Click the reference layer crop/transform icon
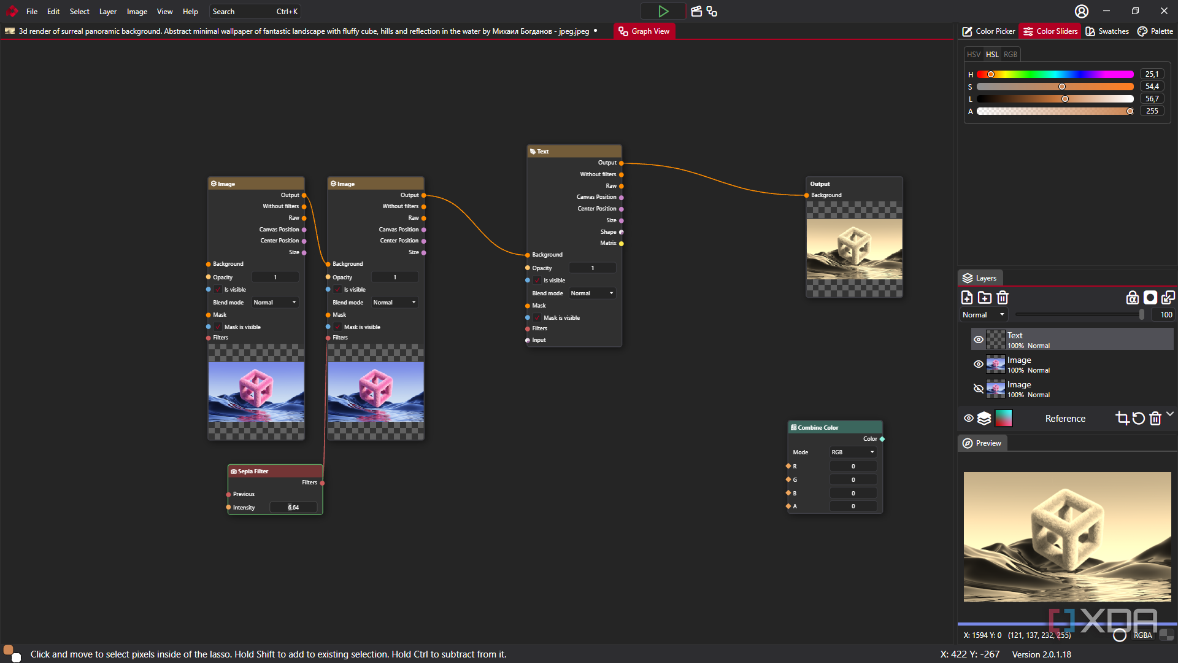The image size is (1178, 663). tap(1122, 419)
